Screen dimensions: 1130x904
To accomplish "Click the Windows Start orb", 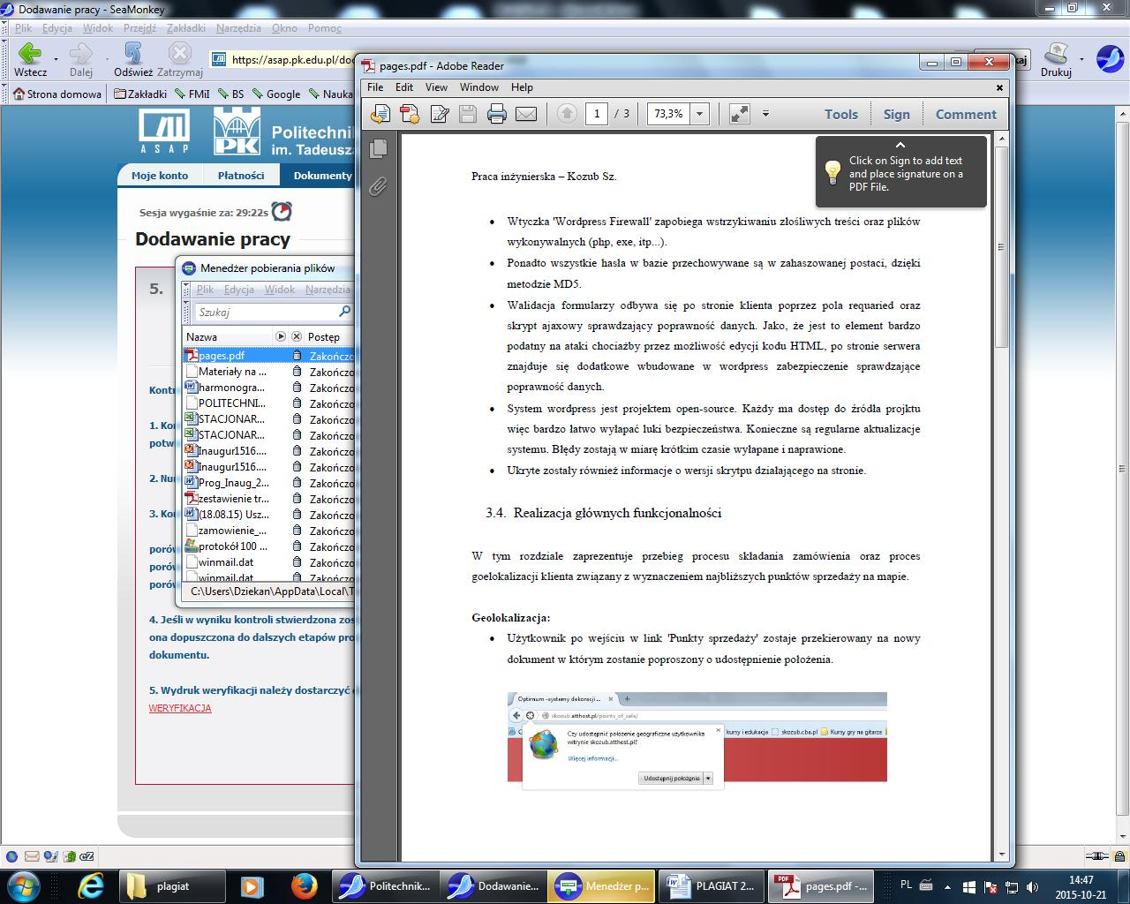I will click(23, 885).
